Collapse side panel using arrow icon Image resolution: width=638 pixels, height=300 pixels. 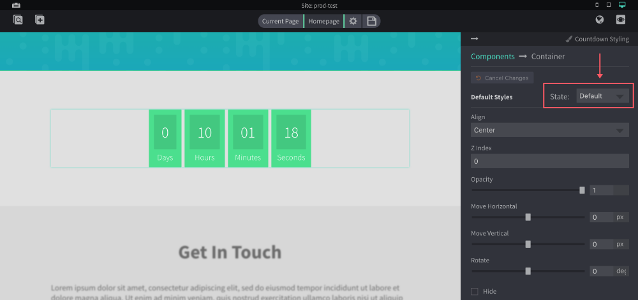click(475, 39)
